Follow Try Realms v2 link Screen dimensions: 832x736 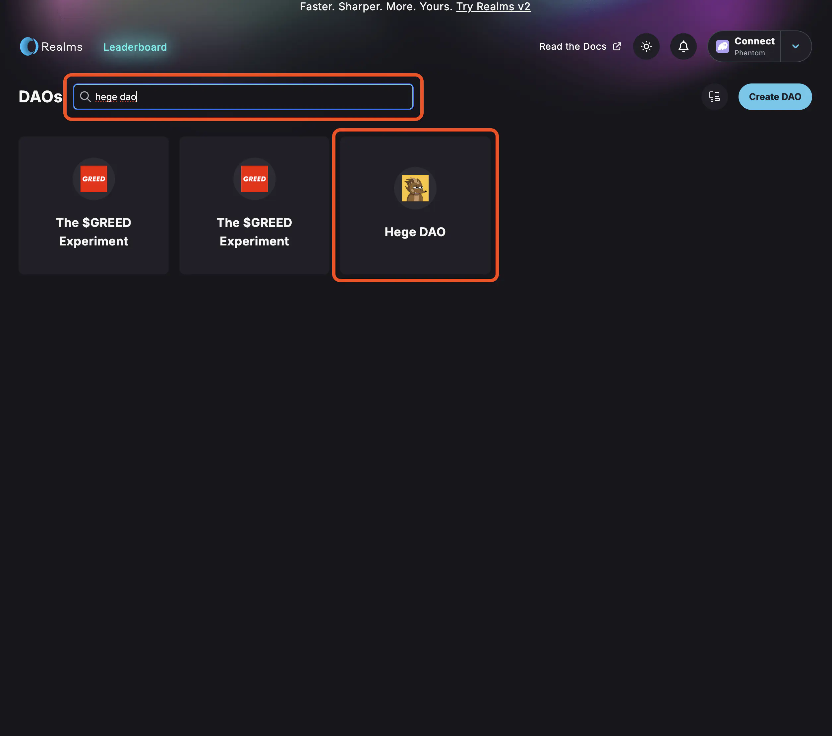coord(493,7)
